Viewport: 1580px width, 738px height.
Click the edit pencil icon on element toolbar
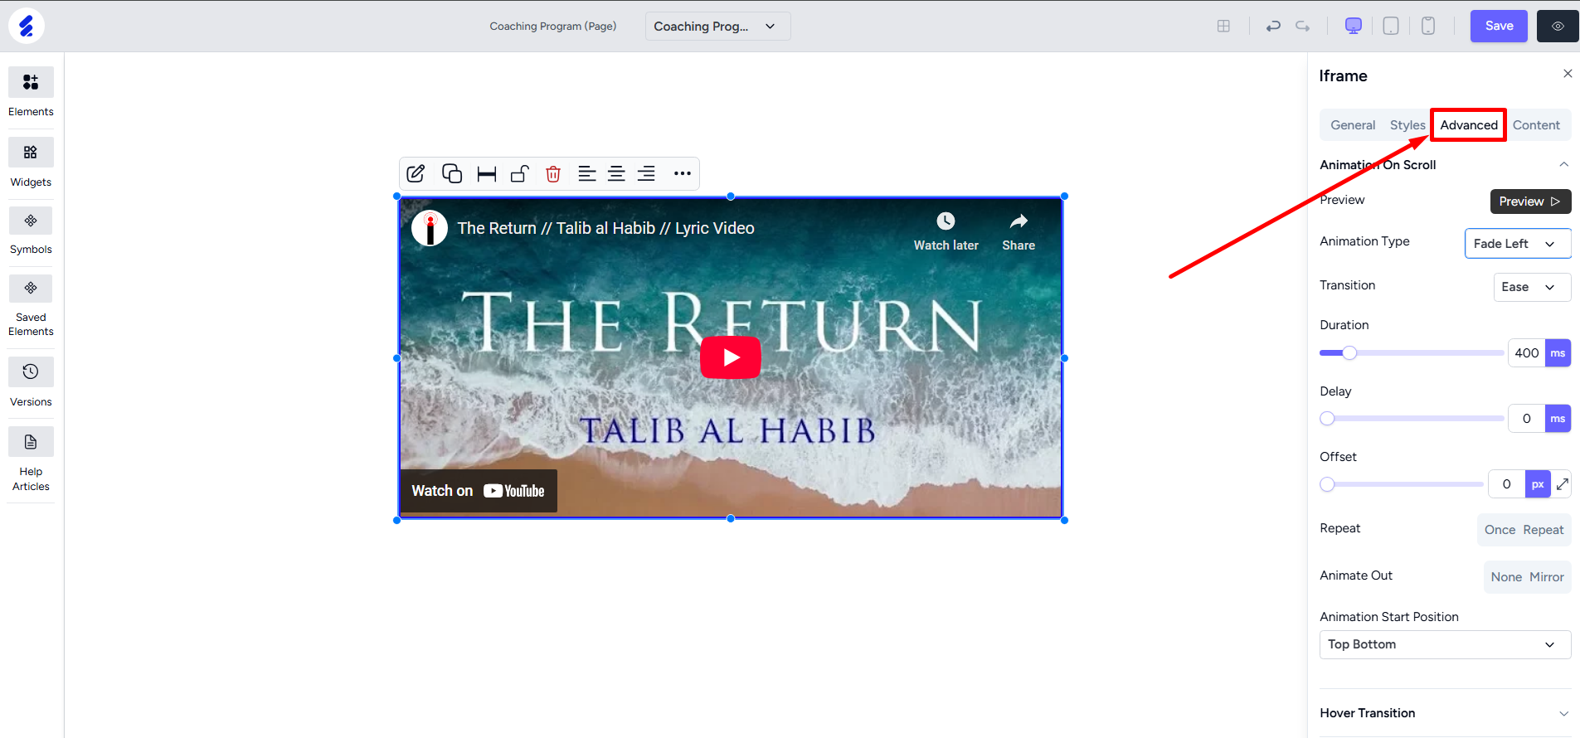point(416,173)
